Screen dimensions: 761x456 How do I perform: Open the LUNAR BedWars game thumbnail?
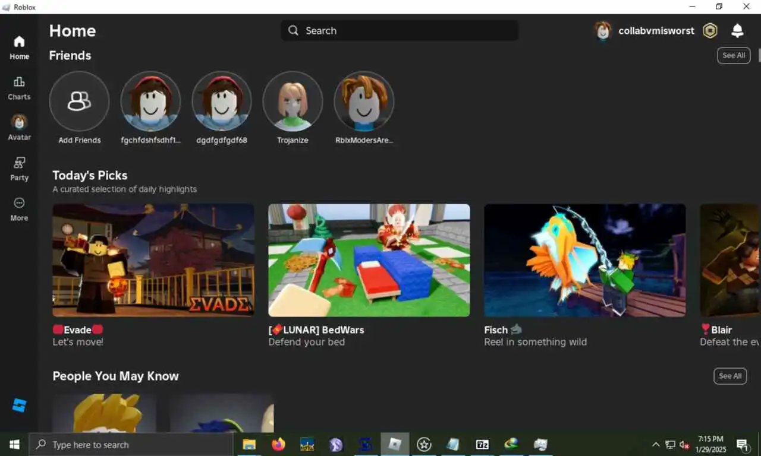[x=369, y=260]
